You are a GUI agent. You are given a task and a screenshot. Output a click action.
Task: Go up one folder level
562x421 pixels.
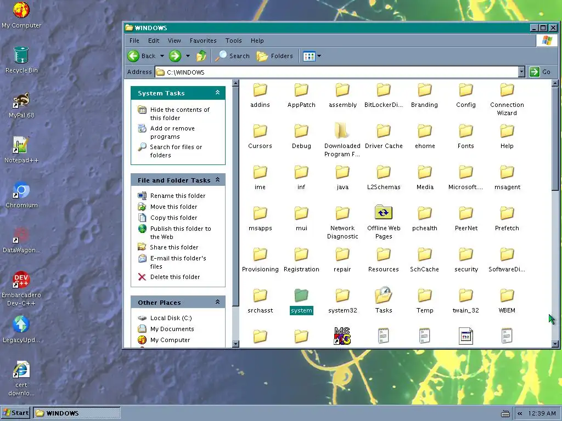tap(201, 56)
